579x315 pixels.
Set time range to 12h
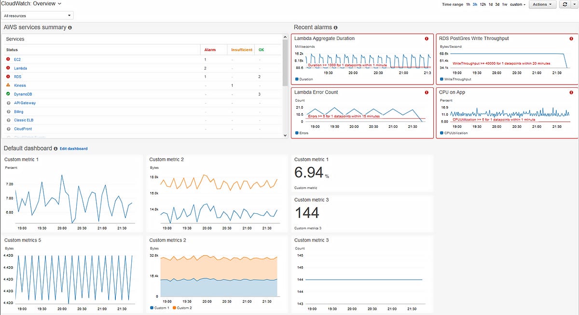(x=483, y=4)
